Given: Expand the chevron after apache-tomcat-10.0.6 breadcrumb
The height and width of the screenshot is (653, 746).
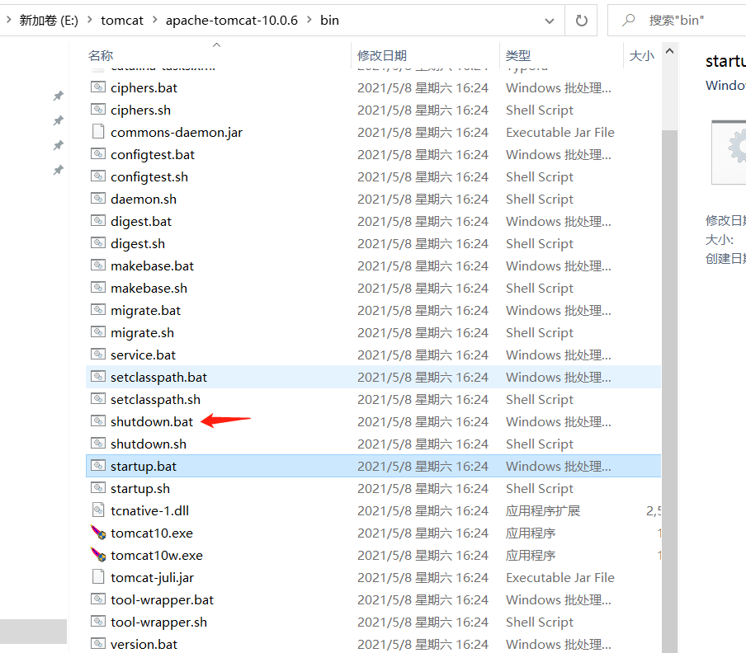Looking at the screenshot, I should (x=309, y=20).
